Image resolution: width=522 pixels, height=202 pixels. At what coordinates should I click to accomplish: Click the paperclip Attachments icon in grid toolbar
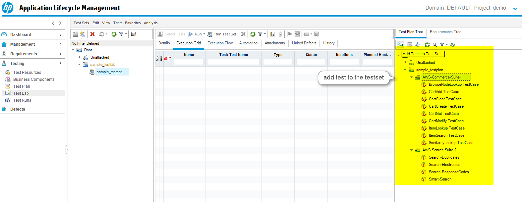(x=280, y=34)
